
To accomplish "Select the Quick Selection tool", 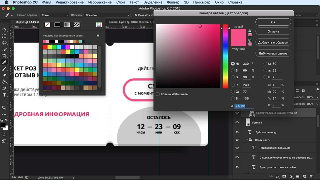I will [4, 49].
